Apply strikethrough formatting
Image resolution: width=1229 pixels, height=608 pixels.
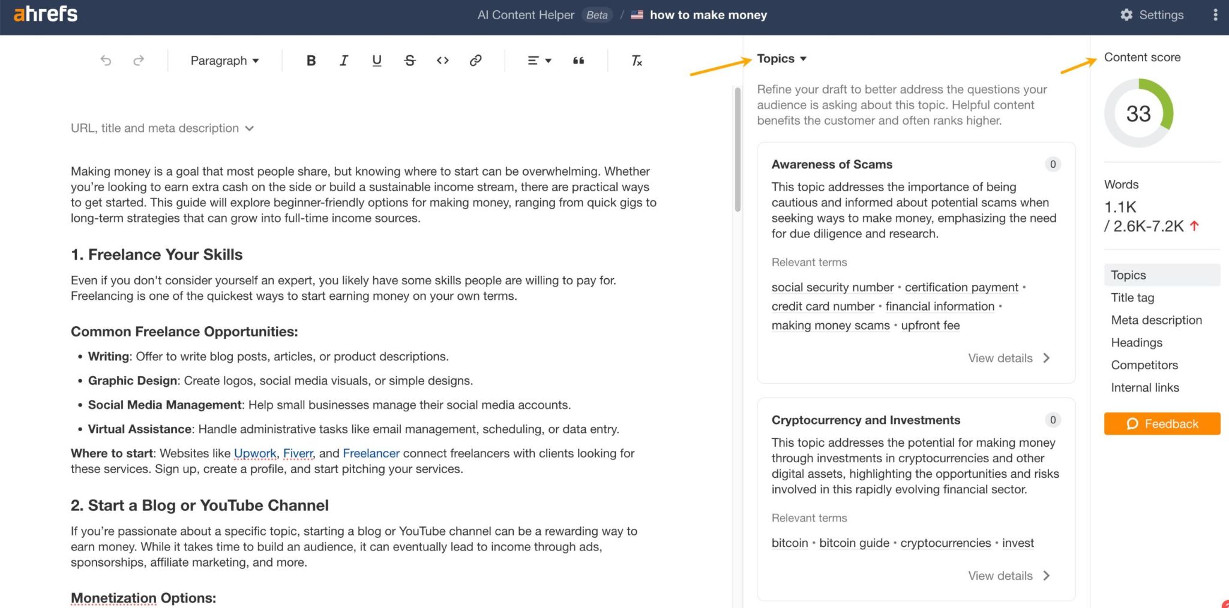[409, 60]
